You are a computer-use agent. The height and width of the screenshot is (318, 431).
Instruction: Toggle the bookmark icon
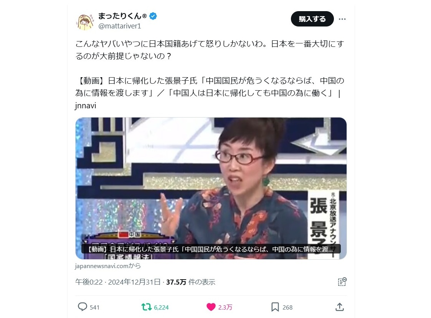(275, 307)
